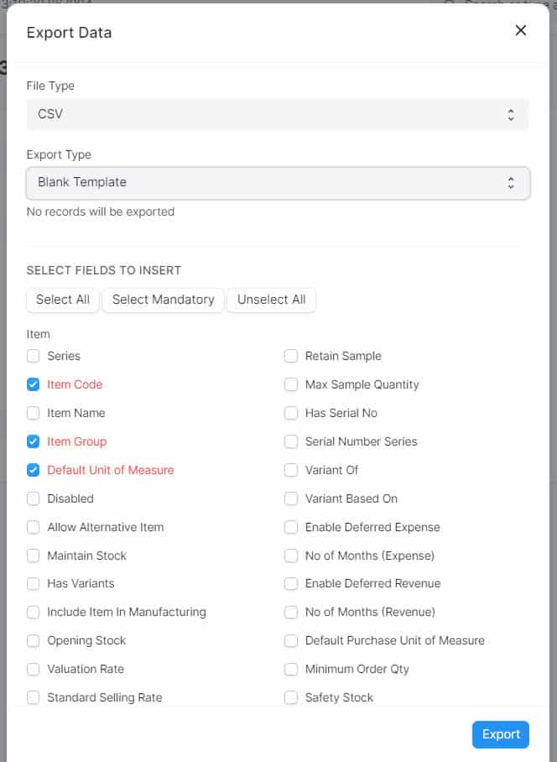Close the Export Data dialog
Viewport: 557px width, 762px height.
pyautogui.click(x=520, y=31)
